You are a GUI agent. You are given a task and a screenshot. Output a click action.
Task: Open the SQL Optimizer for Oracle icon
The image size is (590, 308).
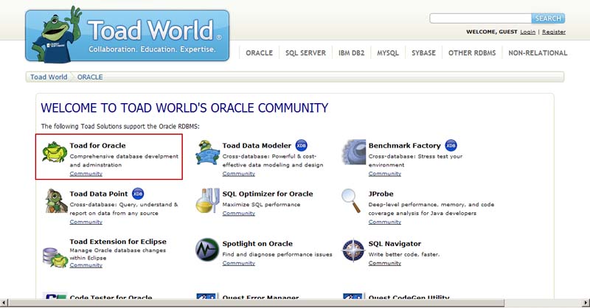click(208, 200)
